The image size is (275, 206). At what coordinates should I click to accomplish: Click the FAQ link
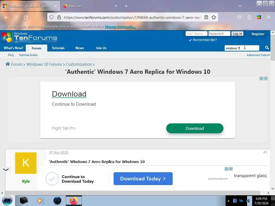click(11, 55)
